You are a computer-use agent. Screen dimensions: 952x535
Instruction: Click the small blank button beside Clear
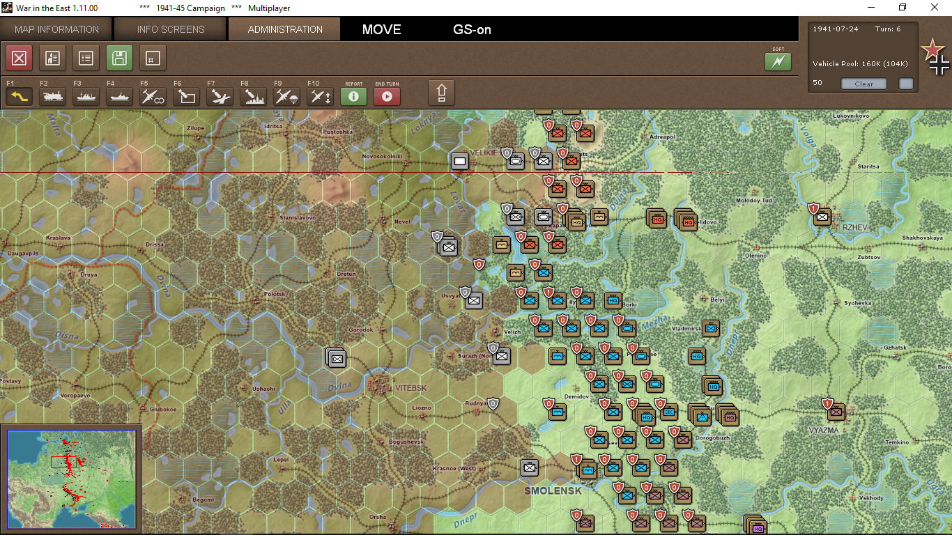(x=906, y=84)
